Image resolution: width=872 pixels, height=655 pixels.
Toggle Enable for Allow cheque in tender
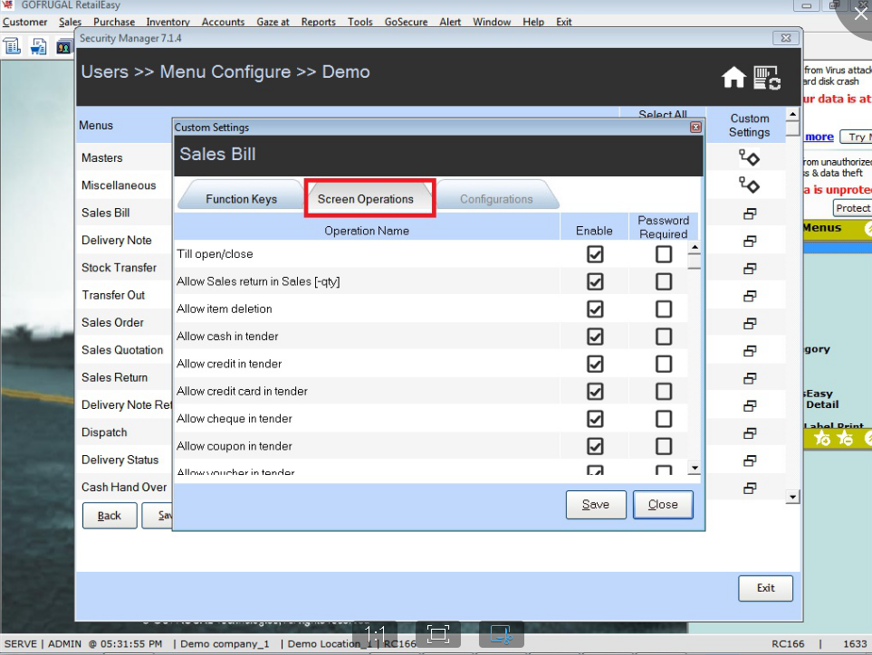[595, 419]
